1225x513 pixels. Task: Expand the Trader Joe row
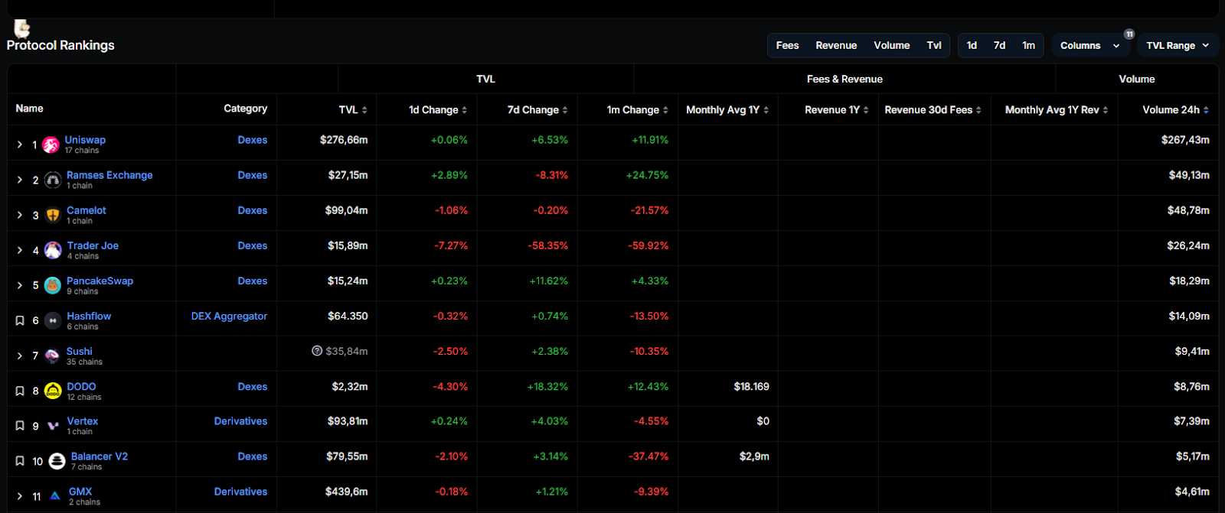coord(20,250)
